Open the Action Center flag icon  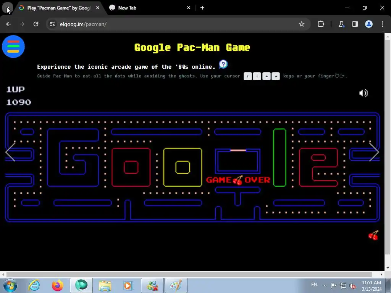coord(334,286)
